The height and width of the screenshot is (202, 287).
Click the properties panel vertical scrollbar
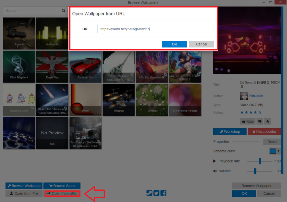282,91
